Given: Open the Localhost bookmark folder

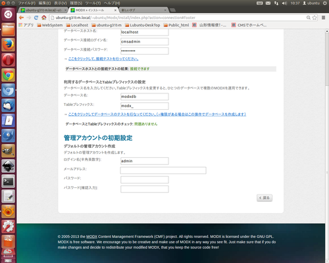Looking at the screenshot, I should click(x=77, y=25).
